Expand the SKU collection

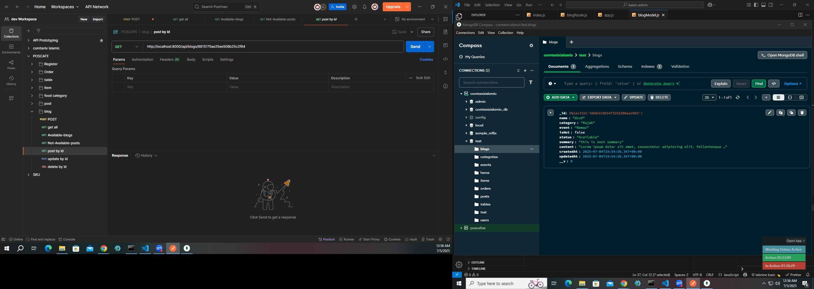[29, 174]
